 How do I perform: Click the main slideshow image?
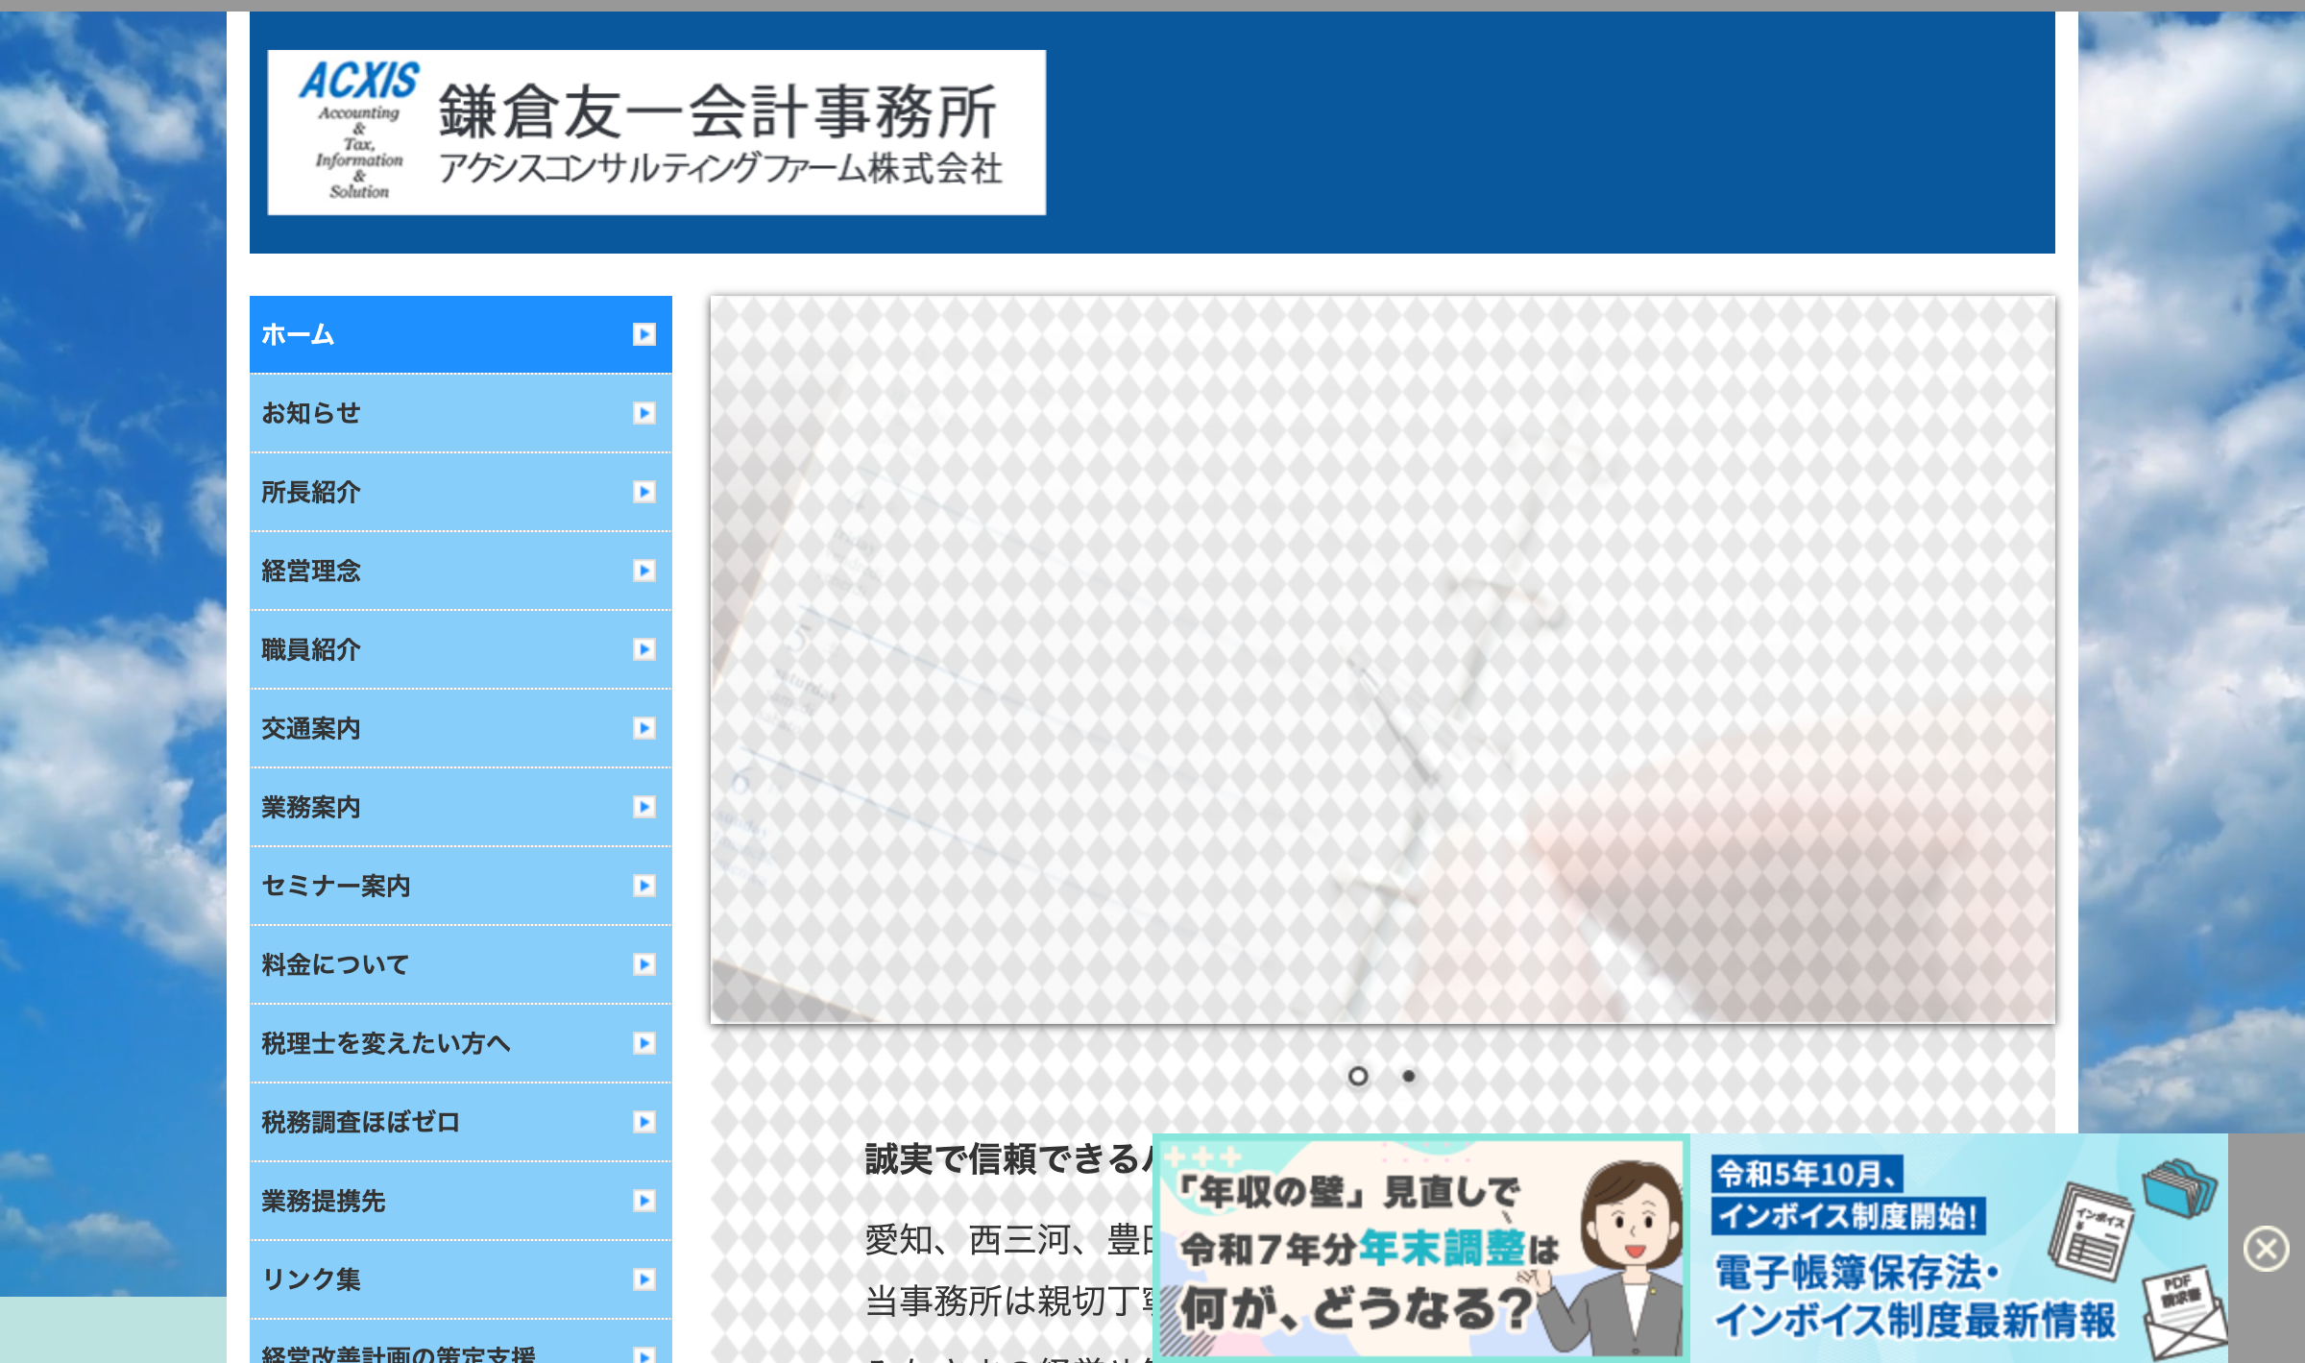(1382, 659)
